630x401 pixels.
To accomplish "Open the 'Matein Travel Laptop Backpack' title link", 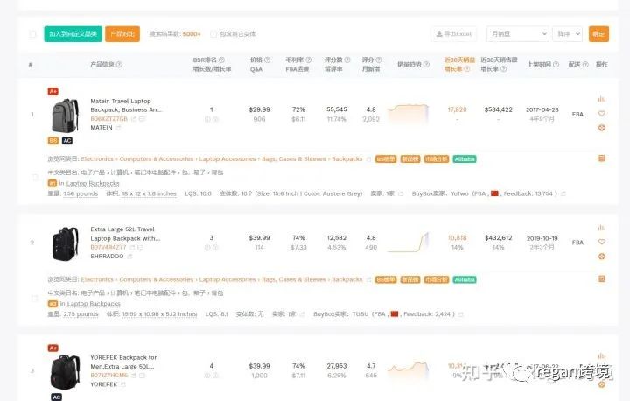I will pyautogui.click(x=126, y=105).
